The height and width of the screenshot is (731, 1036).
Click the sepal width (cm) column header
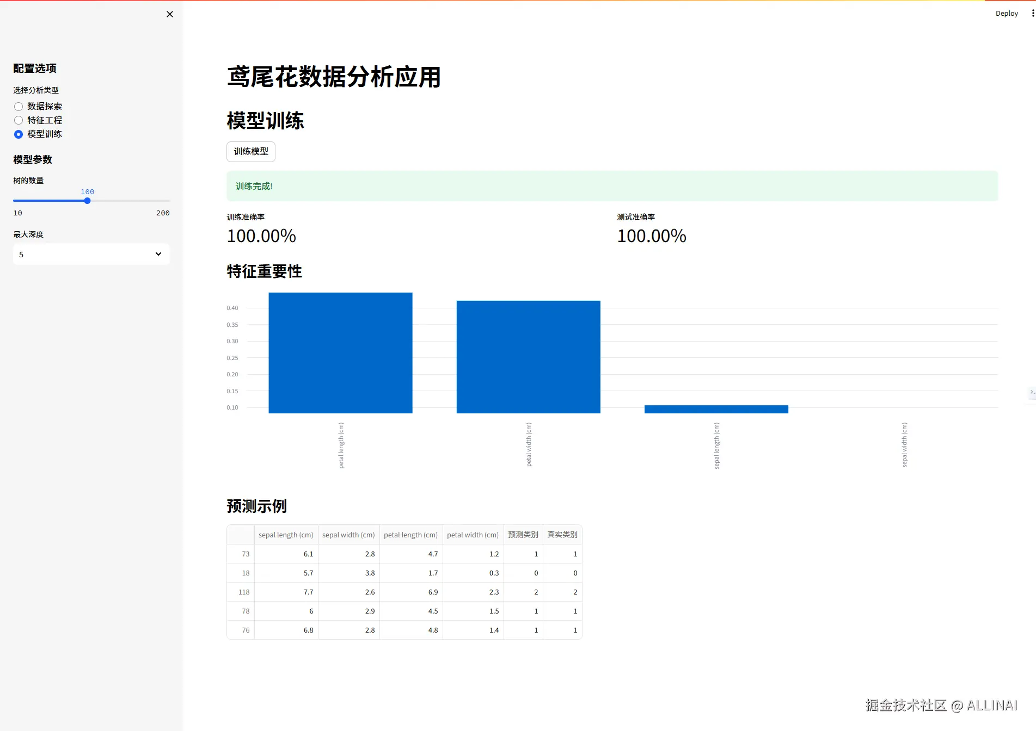349,535
